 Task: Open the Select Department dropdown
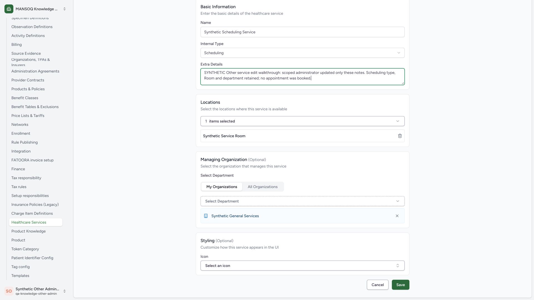(x=302, y=201)
